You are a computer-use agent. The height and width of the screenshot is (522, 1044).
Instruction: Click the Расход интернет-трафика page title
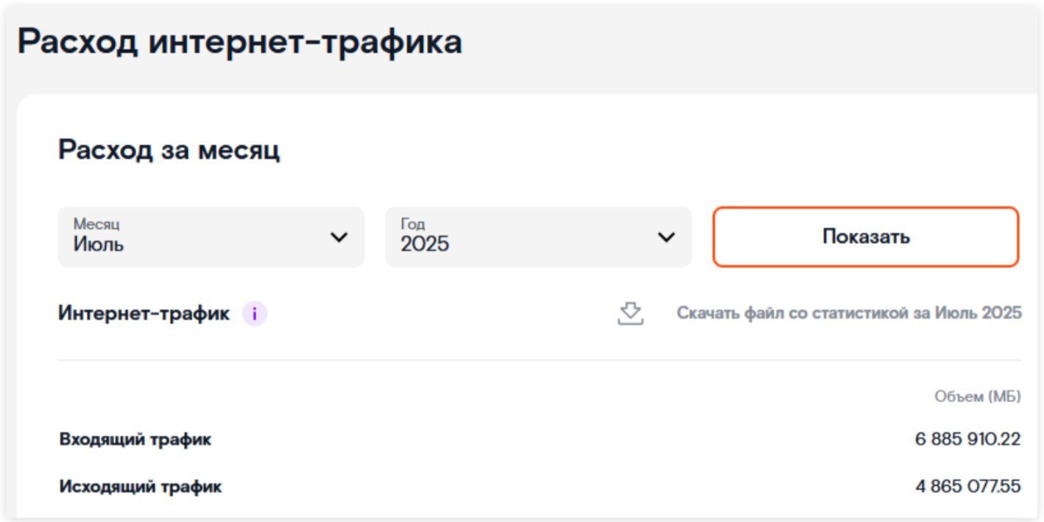(x=240, y=42)
